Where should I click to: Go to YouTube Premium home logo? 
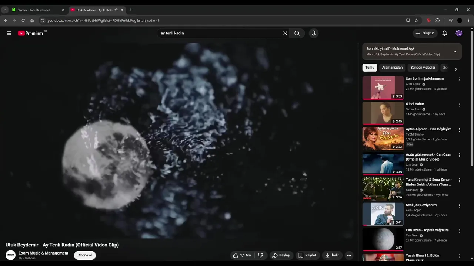pos(30,33)
